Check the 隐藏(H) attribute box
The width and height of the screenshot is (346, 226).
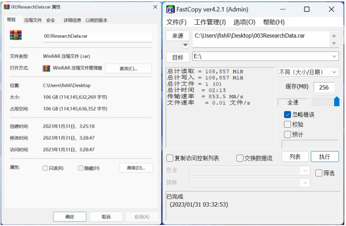click(81, 168)
